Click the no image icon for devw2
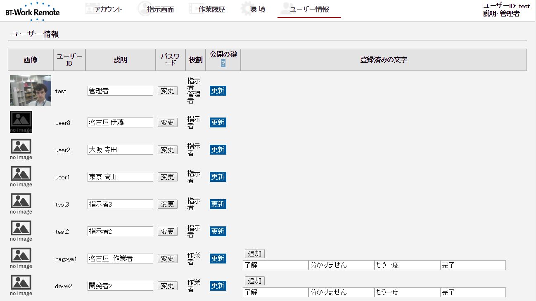 pos(21,285)
